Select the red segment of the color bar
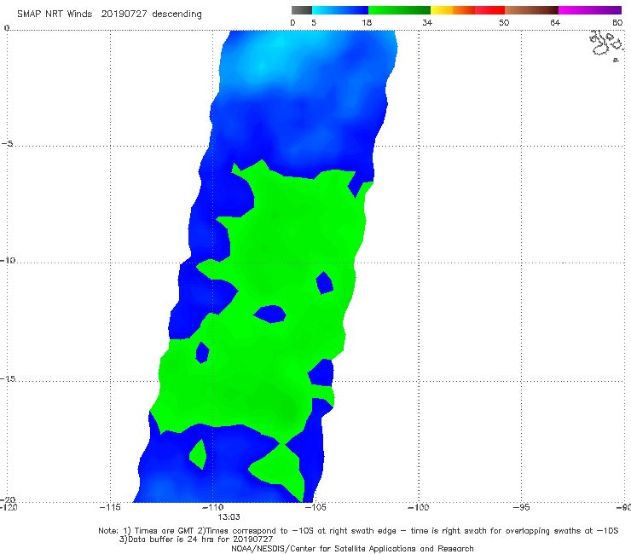Viewport: 631px width, 554px height. click(489, 10)
